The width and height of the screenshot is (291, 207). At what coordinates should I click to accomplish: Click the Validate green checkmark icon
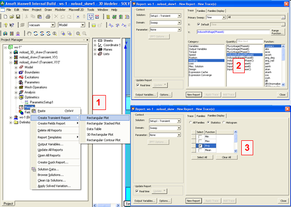[114, 17]
